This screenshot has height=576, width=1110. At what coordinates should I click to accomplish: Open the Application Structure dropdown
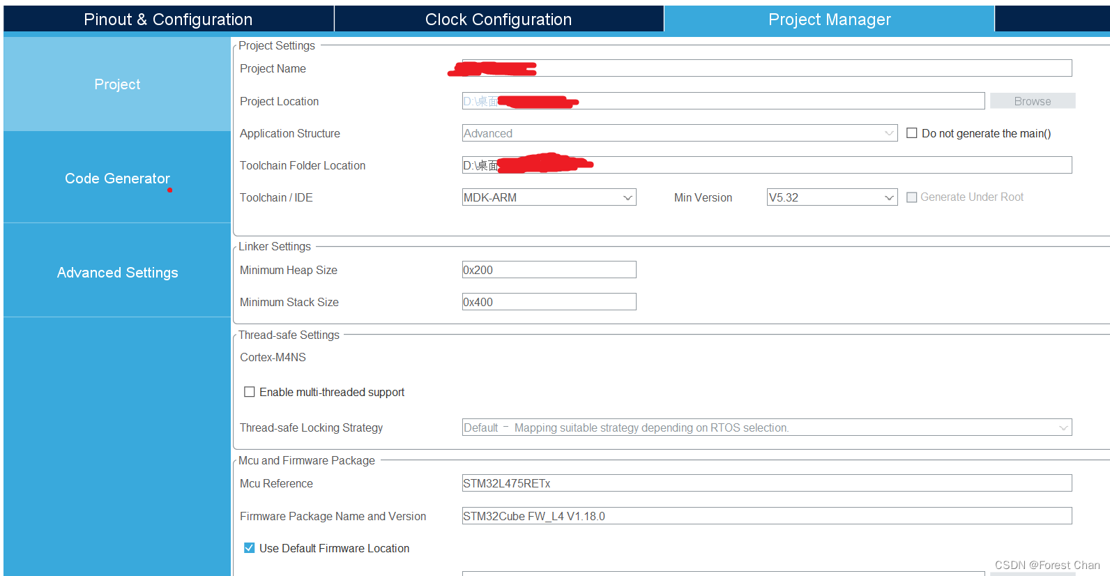pos(680,133)
